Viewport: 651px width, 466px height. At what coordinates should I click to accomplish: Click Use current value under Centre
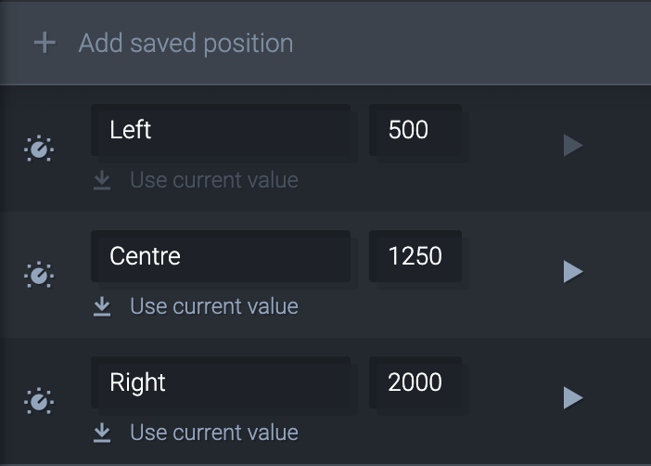[x=214, y=306]
